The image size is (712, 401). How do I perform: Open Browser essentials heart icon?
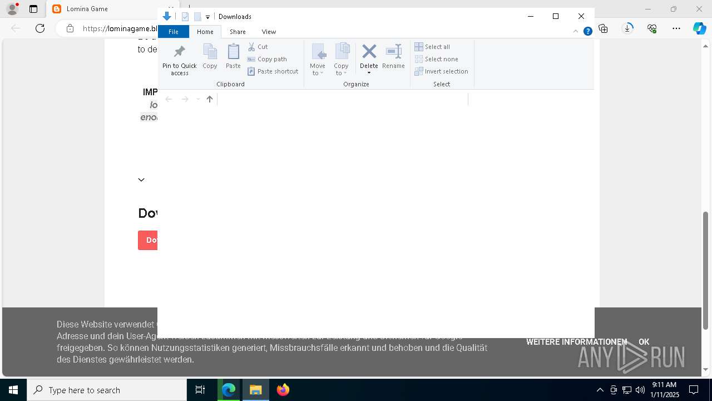point(652,28)
